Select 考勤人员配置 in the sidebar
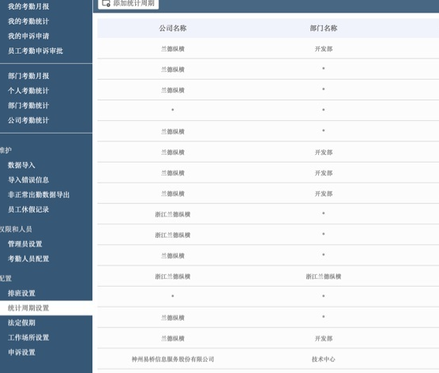Viewport: 439px width, 373px height. (x=28, y=258)
